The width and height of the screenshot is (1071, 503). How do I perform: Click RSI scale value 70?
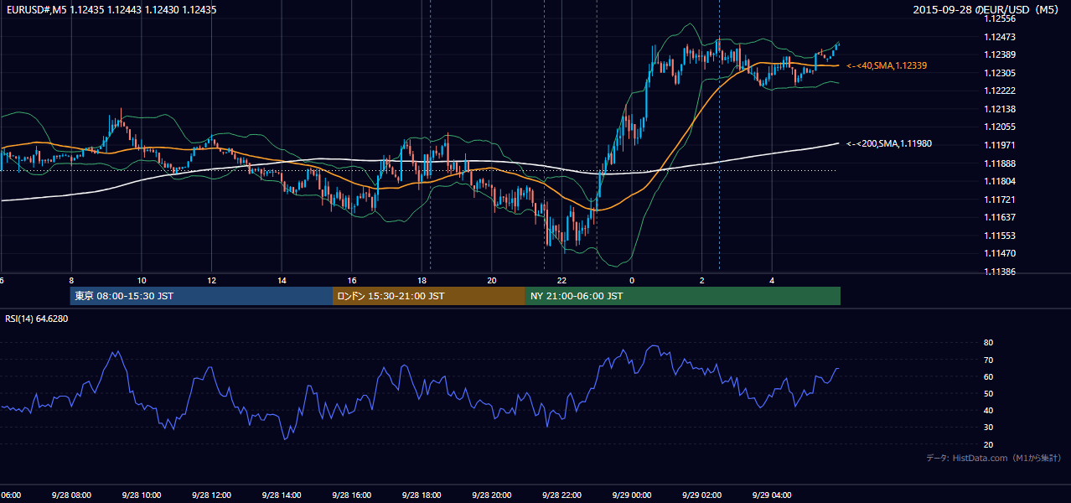(x=989, y=360)
